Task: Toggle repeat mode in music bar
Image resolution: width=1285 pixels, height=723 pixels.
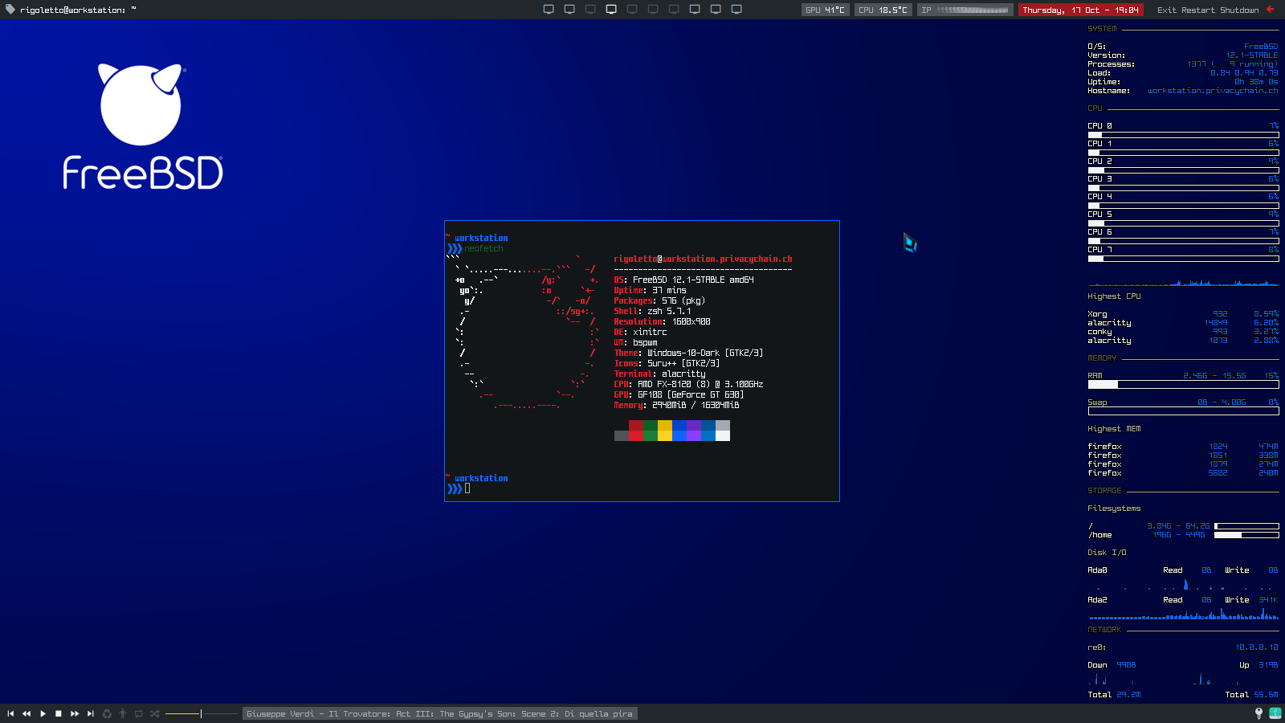Action: [139, 713]
